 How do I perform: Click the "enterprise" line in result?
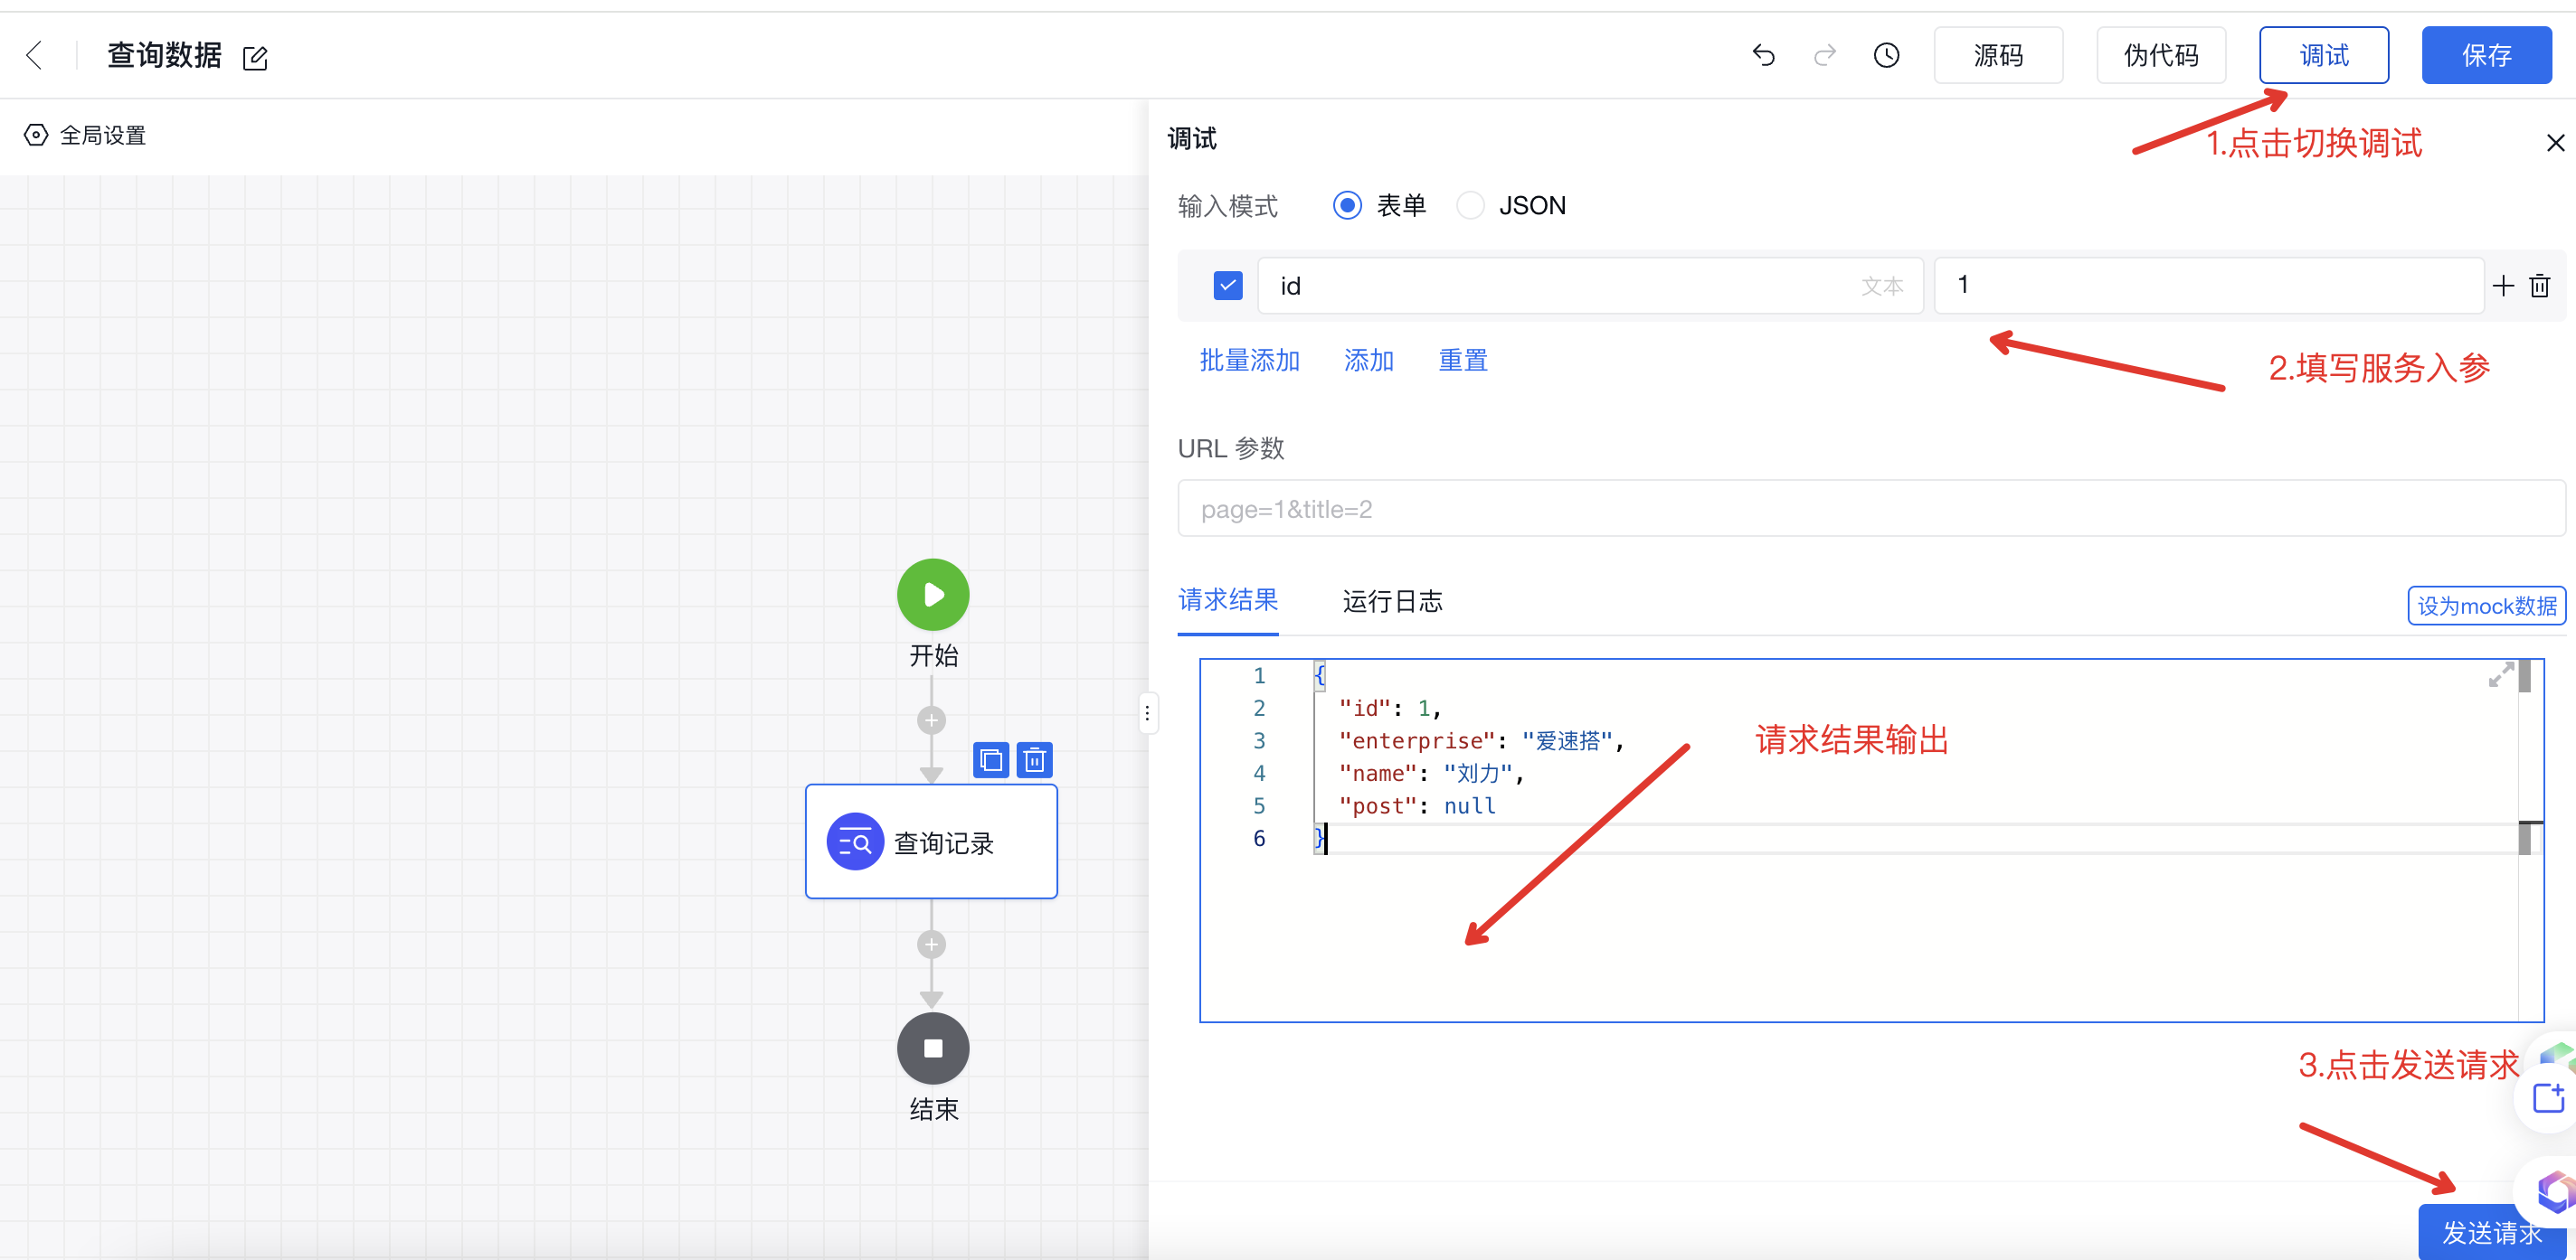pyautogui.click(x=1481, y=740)
